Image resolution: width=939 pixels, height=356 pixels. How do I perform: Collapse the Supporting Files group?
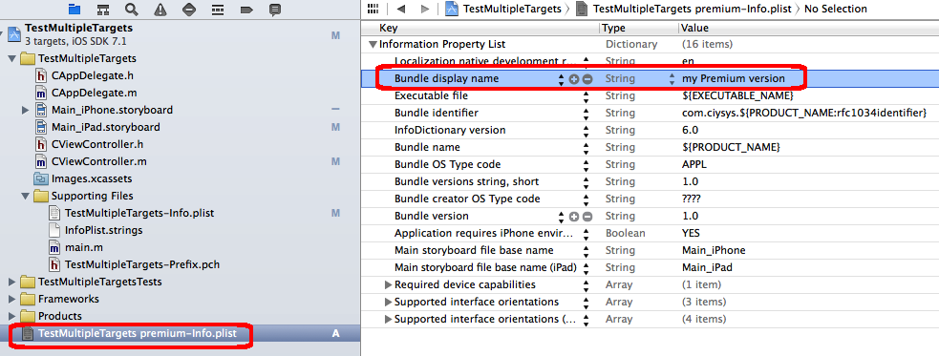(25, 196)
